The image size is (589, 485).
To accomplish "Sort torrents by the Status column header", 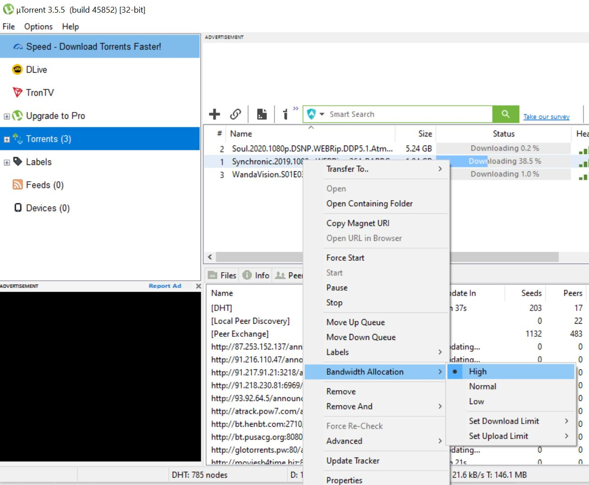I will click(504, 134).
